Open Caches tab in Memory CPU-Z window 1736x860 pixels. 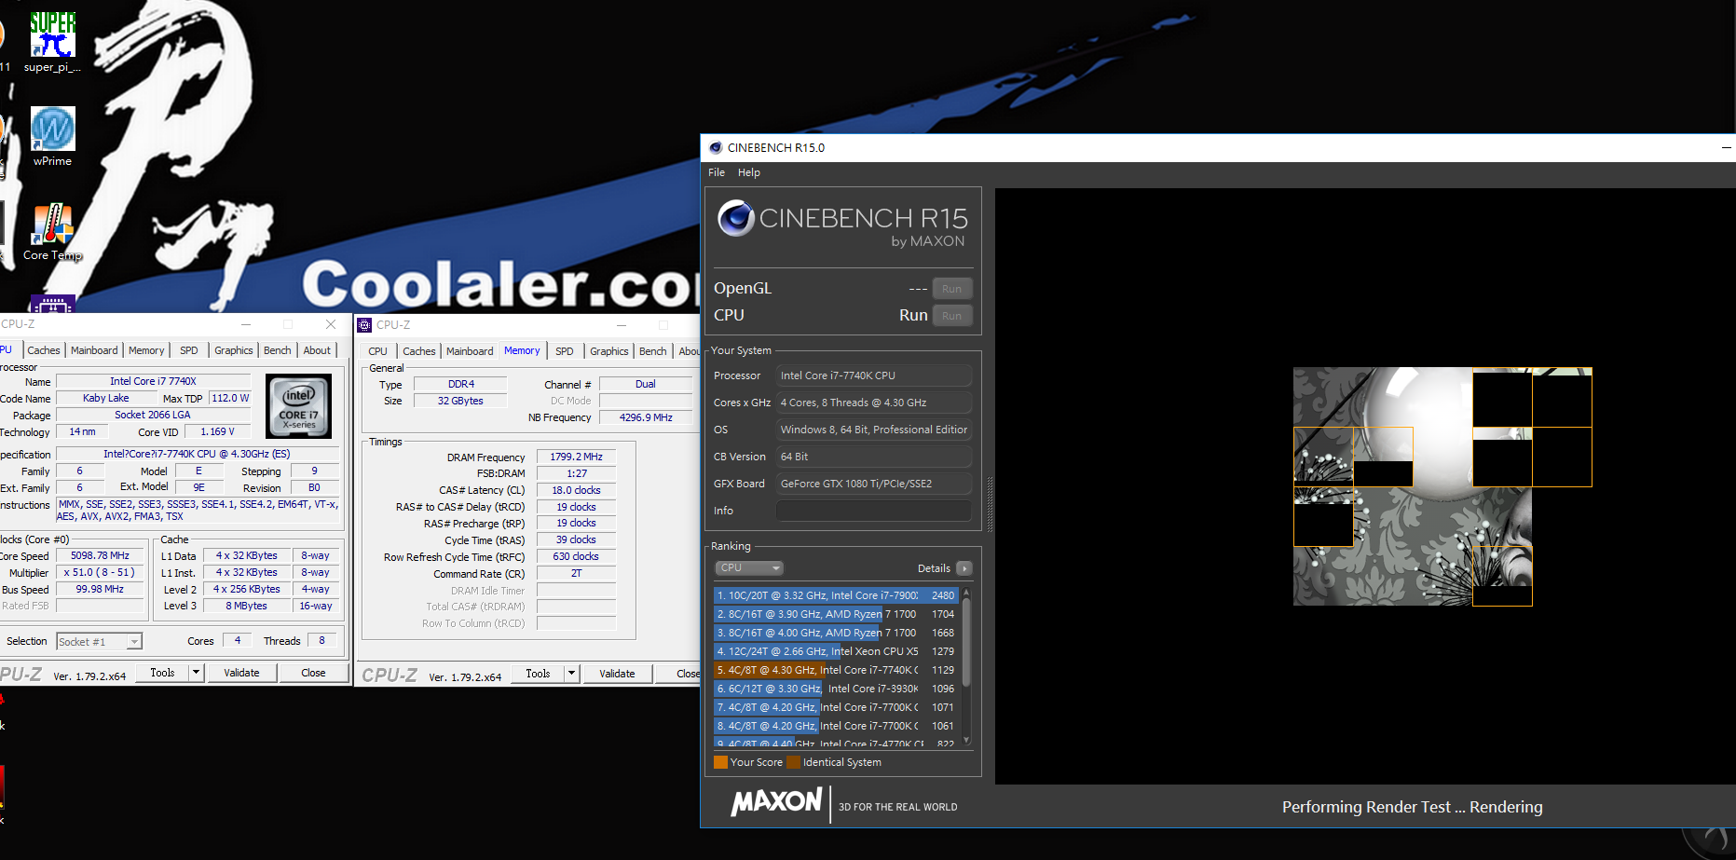click(418, 351)
